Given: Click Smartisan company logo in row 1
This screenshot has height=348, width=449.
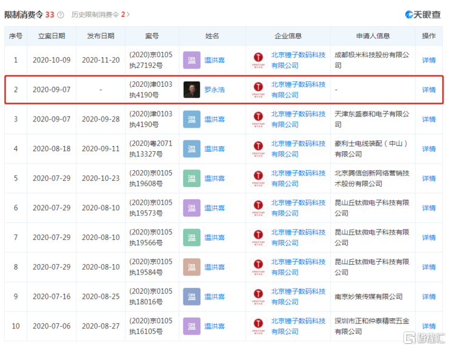Looking at the screenshot, I should click(258, 60).
